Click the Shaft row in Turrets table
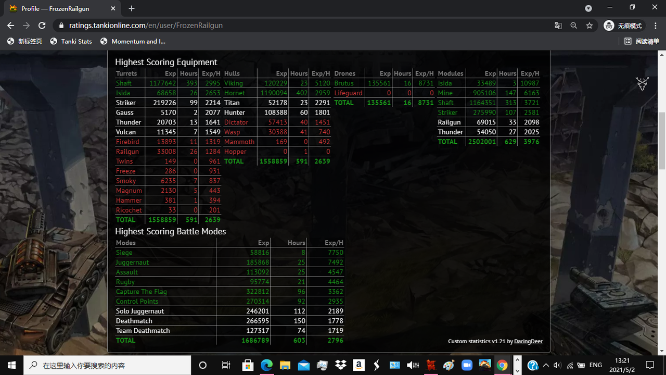This screenshot has height=375, width=666. 168,83
